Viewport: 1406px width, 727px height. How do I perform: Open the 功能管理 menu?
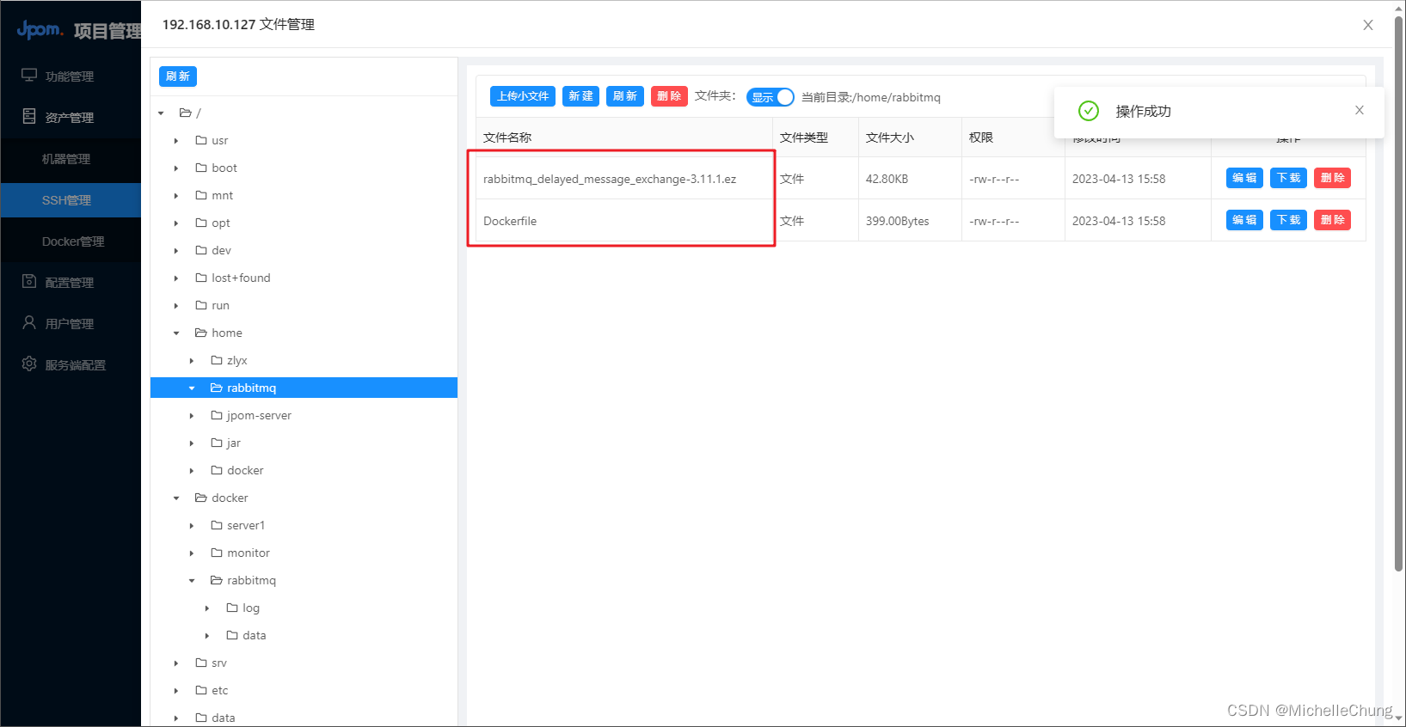point(71,76)
